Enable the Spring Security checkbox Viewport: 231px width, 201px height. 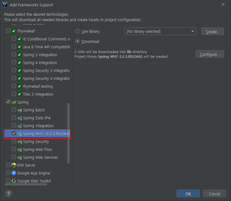[14, 141]
